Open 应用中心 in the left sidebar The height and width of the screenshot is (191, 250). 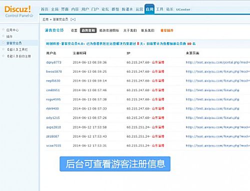12,30
